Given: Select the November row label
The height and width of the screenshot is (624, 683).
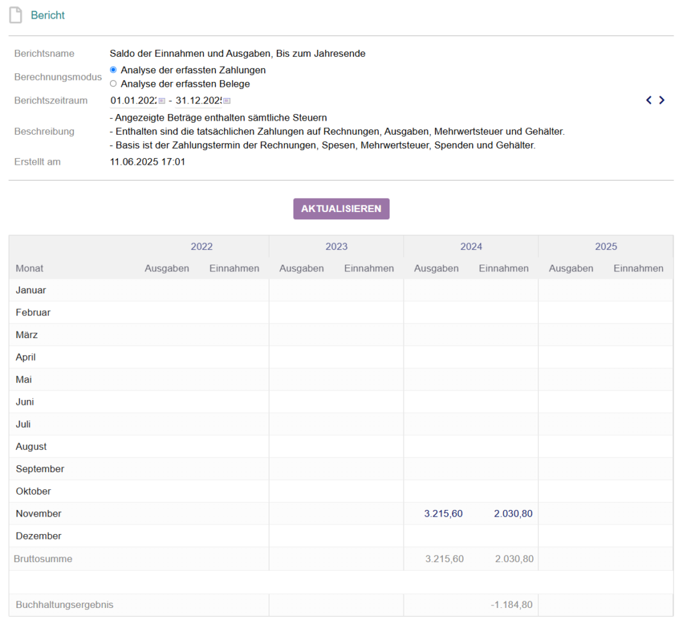Looking at the screenshot, I should (39, 513).
